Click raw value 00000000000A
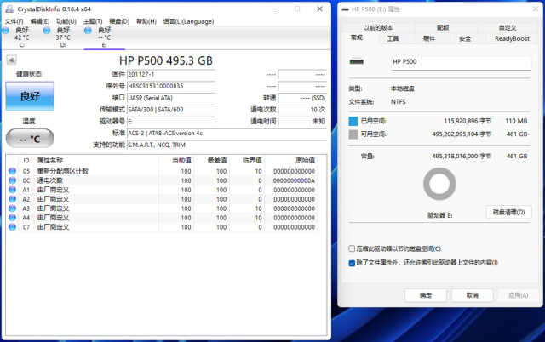The height and width of the screenshot is (342, 545). tap(294, 181)
